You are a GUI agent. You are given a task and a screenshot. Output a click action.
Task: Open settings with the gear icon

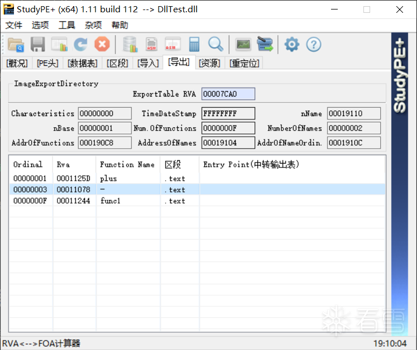(x=292, y=45)
